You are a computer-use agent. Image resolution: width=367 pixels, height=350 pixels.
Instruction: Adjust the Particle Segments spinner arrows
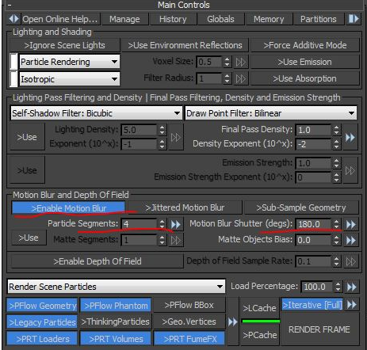point(162,224)
